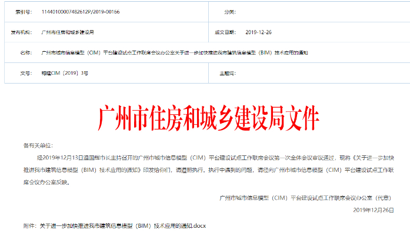
Task: Click the 索引号 label
Action: click(24, 12)
